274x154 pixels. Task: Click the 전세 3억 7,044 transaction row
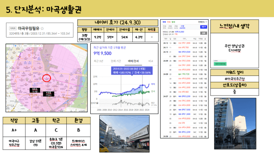tap(185, 56)
